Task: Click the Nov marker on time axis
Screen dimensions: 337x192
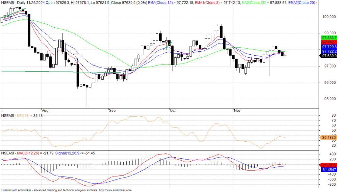Action: 237,111
